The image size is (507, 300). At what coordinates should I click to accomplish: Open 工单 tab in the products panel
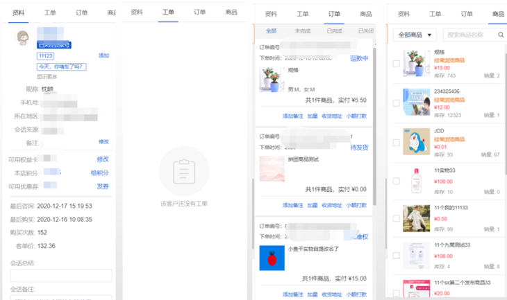pyautogui.click(x=435, y=14)
